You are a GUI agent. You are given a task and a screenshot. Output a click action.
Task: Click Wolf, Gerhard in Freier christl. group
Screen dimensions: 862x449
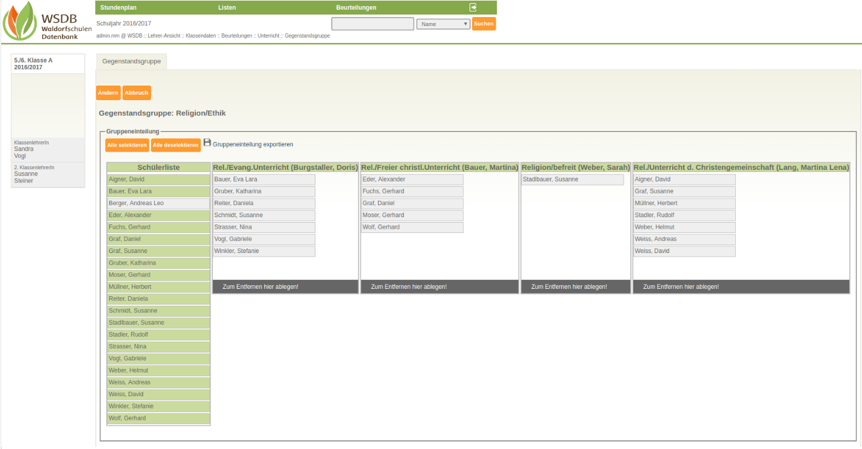[x=412, y=227]
